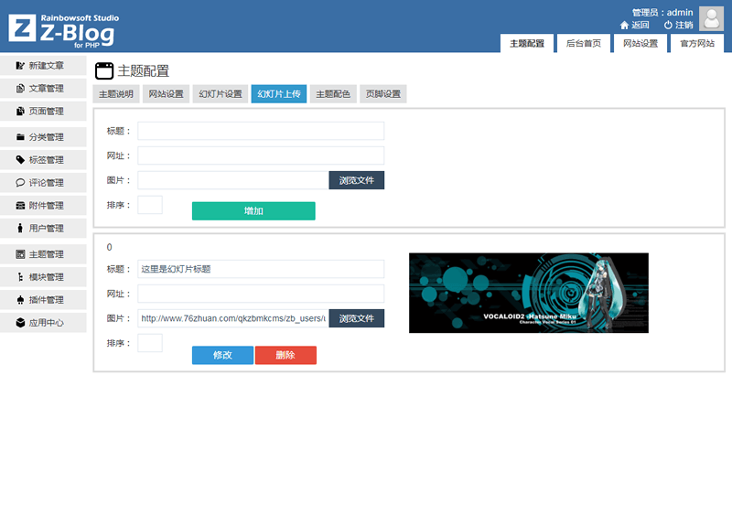Click the tag management tag icon
This screenshot has width=732, height=525.
point(20,160)
